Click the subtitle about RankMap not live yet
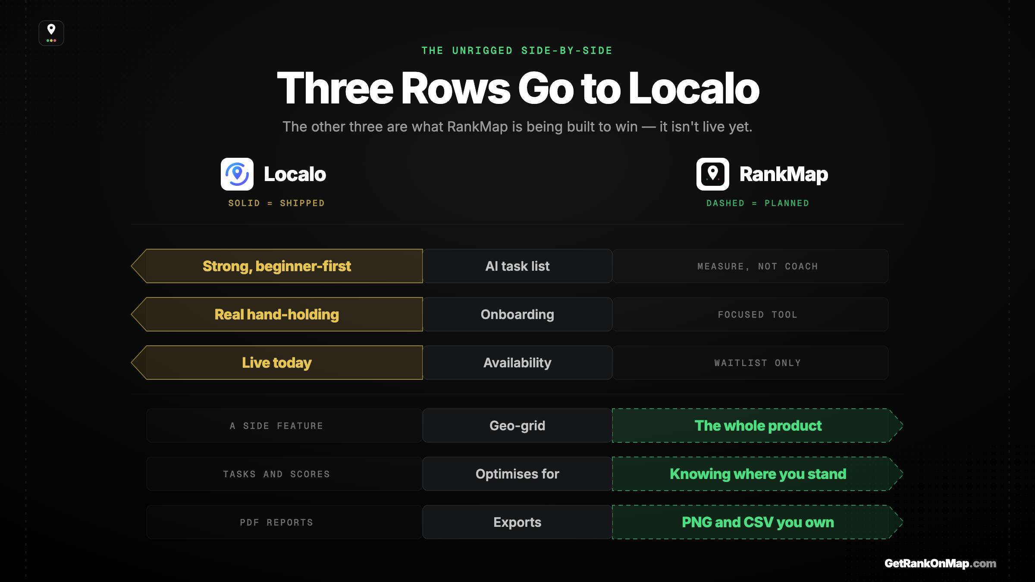This screenshot has width=1035, height=582. (x=517, y=127)
